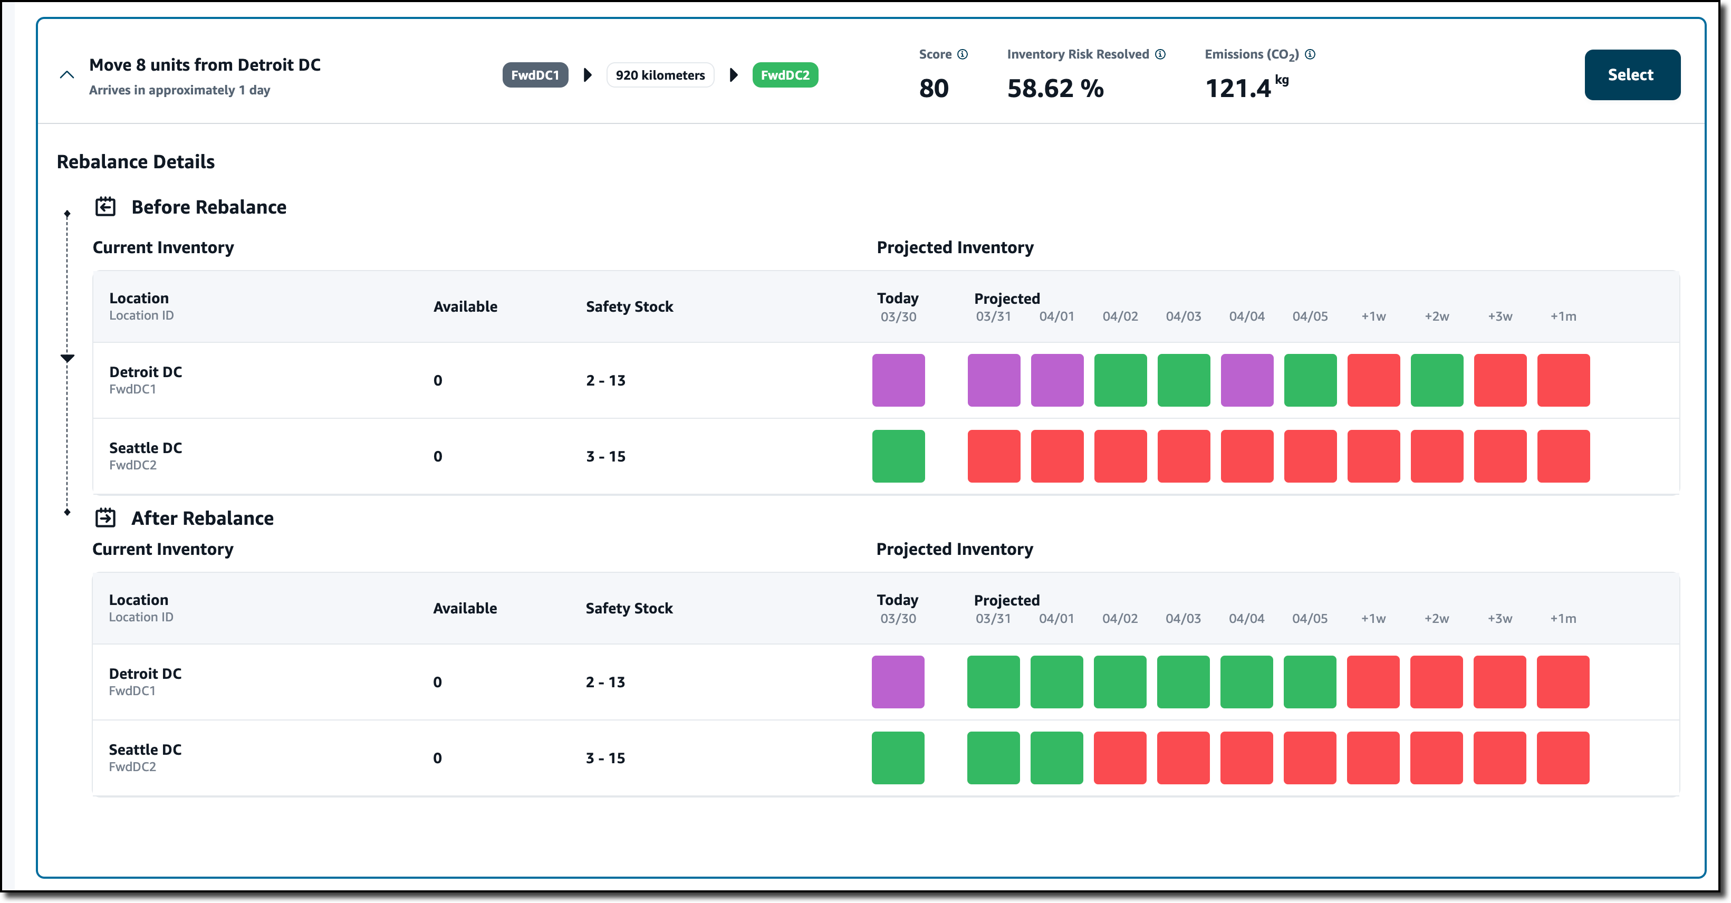The image size is (1731, 903).
Task: Click Seattle DC green 04/01 cell after rebalance
Action: click(1056, 758)
